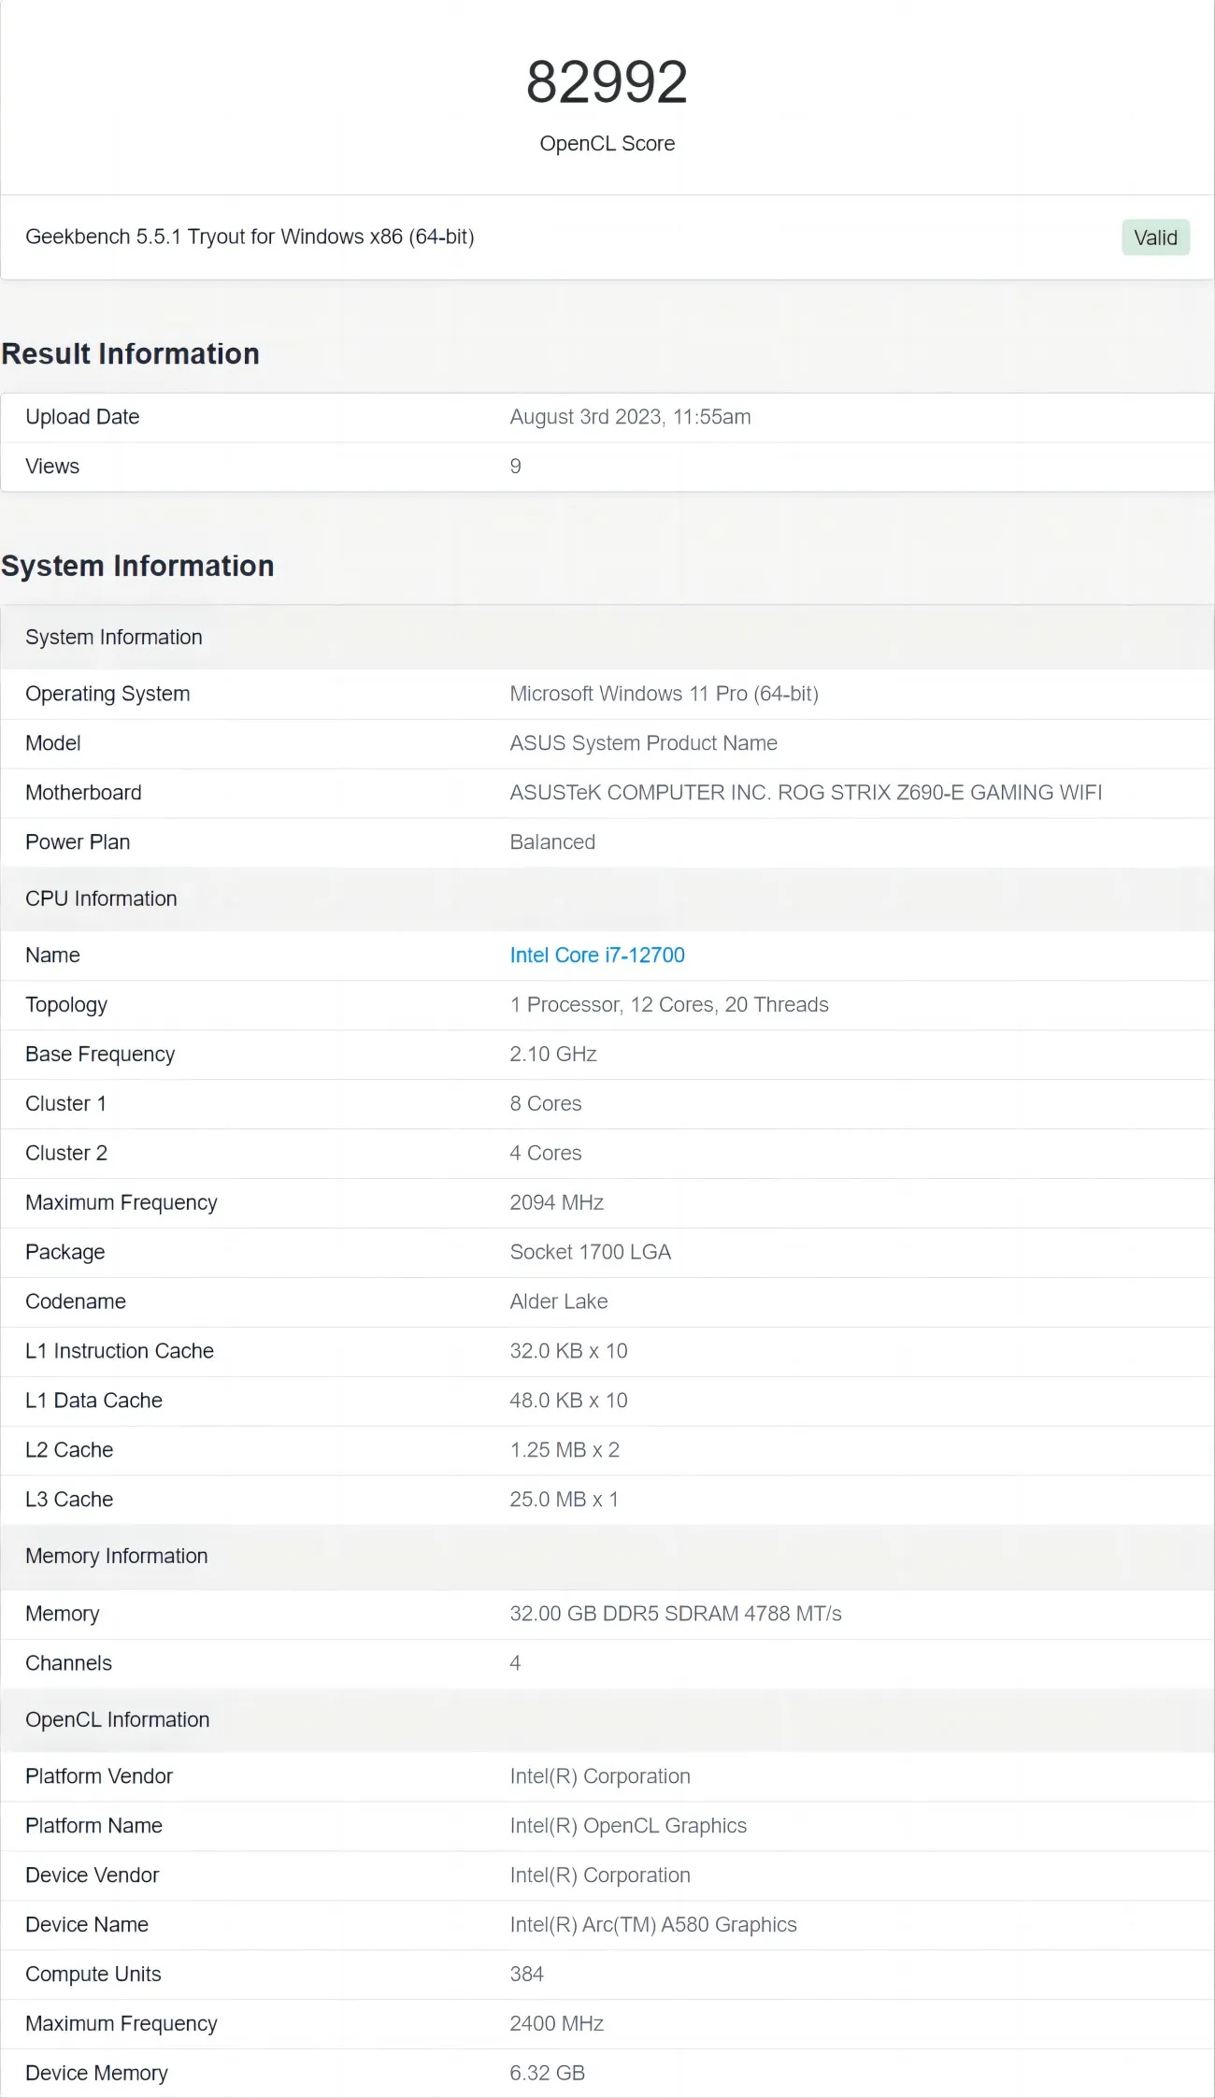Open the Intel Core i7-12700 link
The height and width of the screenshot is (2098, 1215).
click(x=597, y=955)
